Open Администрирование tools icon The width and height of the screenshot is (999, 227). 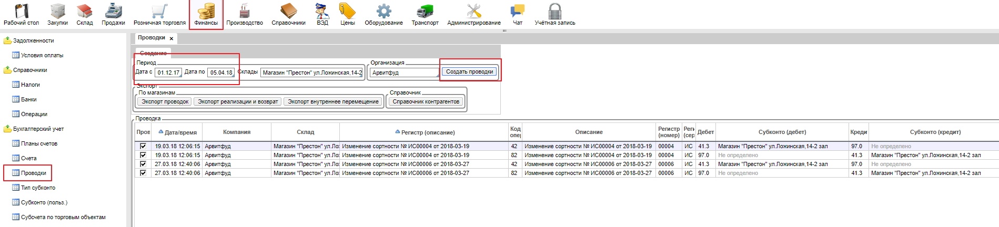[x=473, y=14]
